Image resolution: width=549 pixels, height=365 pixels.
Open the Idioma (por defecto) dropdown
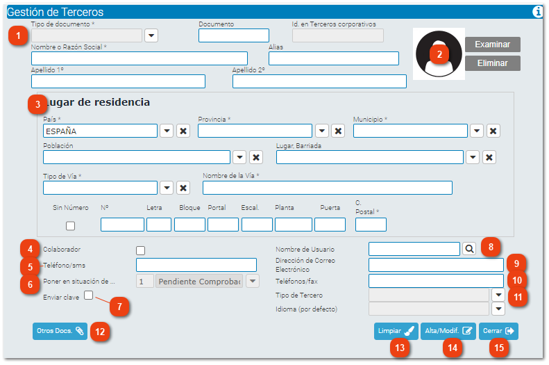click(x=498, y=309)
